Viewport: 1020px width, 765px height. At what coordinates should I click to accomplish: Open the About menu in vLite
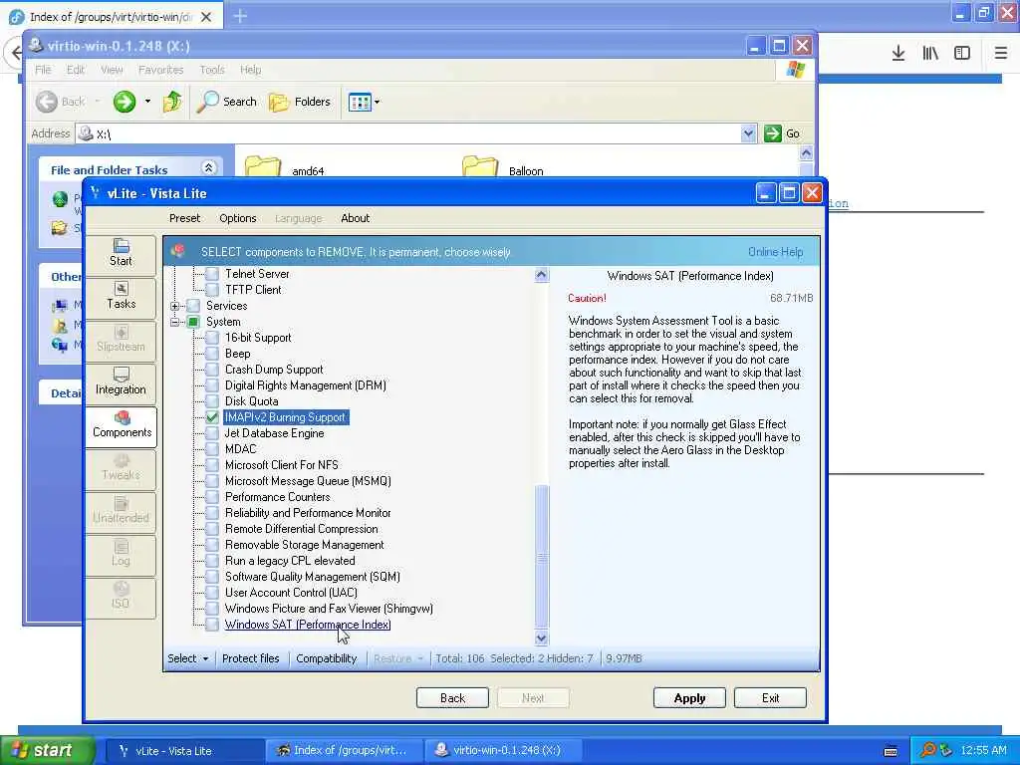355,218
